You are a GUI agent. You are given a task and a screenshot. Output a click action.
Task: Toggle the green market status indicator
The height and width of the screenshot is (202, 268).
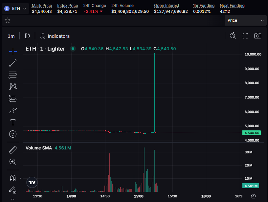[73, 49]
